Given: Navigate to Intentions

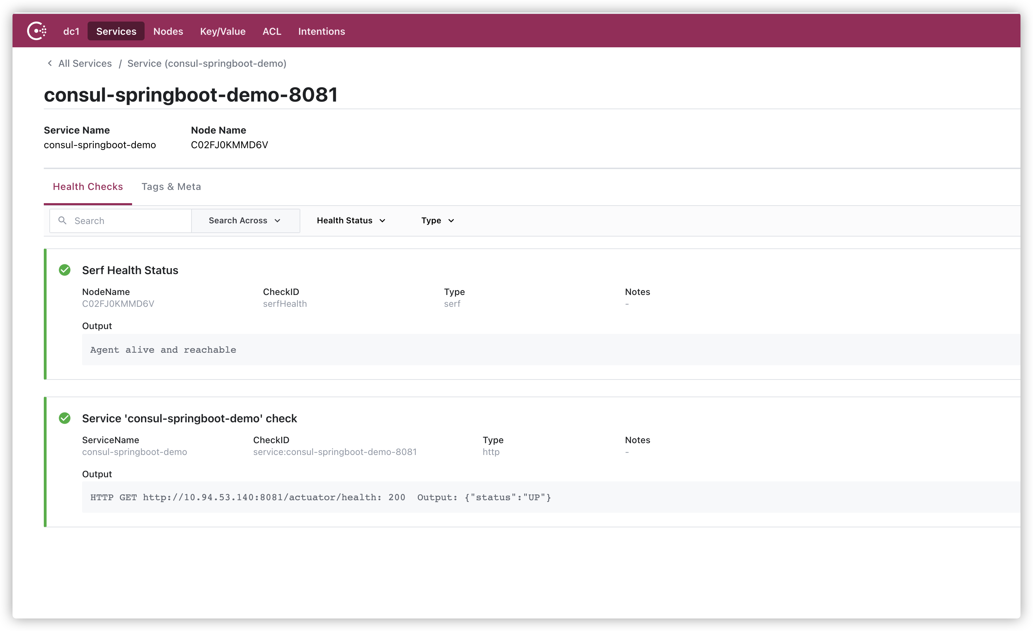Looking at the screenshot, I should click(x=322, y=31).
